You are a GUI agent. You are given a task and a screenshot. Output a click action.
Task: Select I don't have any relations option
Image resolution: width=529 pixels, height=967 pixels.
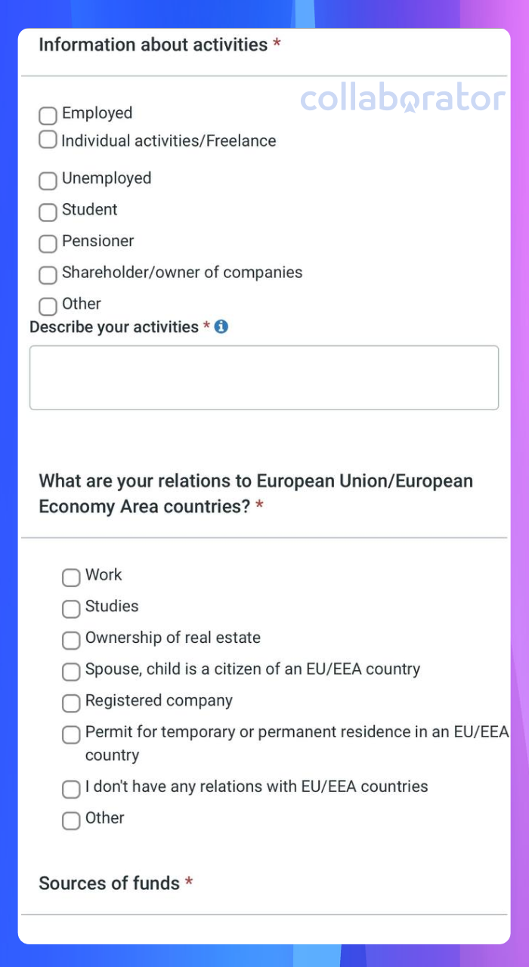[x=71, y=789]
